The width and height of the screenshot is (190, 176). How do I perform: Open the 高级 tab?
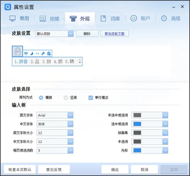(170, 19)
